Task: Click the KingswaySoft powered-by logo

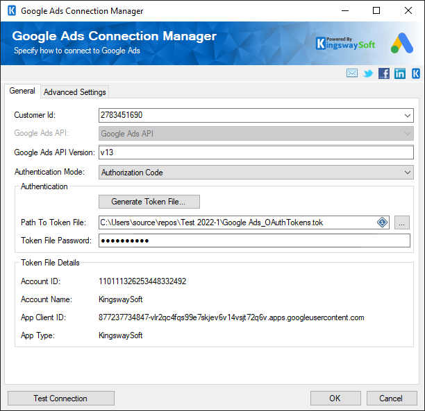Action: pos(346,43)
